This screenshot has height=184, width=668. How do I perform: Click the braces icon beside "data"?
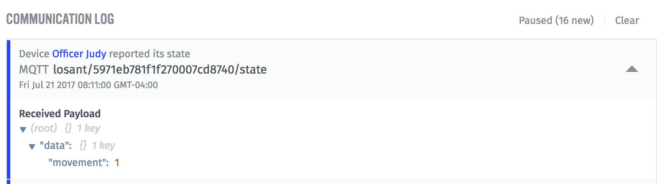pos(83,145)
